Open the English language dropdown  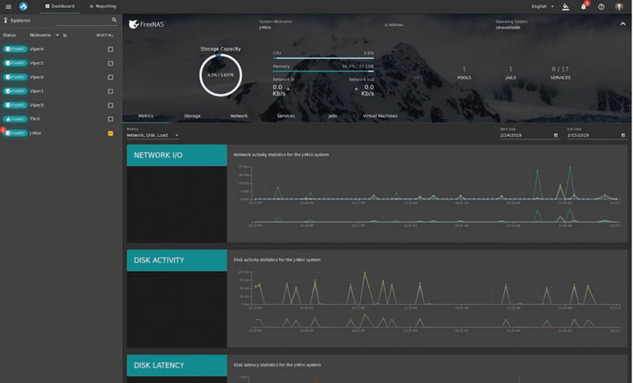tap(542, 6)
